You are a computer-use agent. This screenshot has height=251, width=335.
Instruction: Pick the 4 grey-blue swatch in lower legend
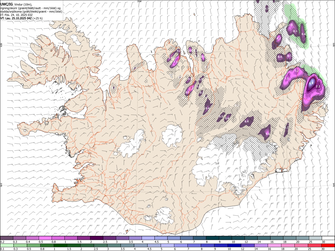click(141, 245)
